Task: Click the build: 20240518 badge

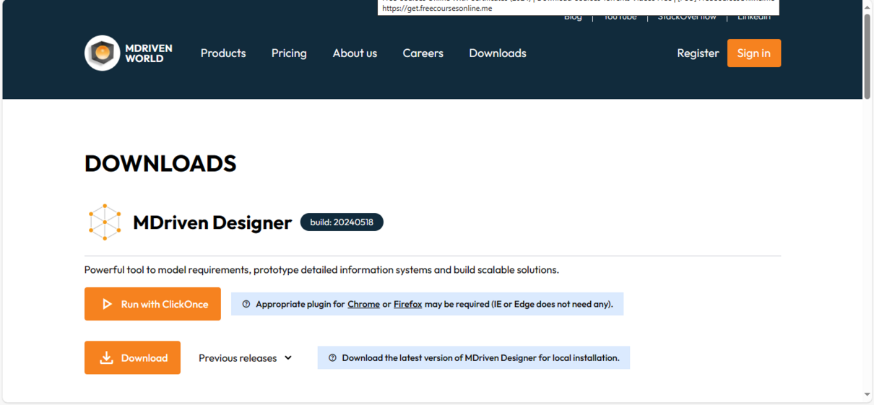Action: click(x=342, y=222)
